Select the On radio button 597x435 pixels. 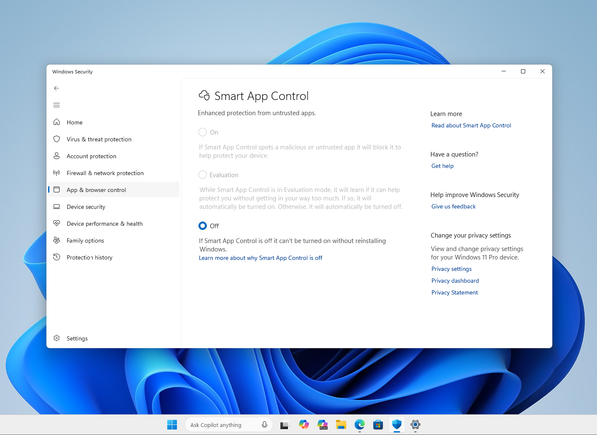pos(203,132)
